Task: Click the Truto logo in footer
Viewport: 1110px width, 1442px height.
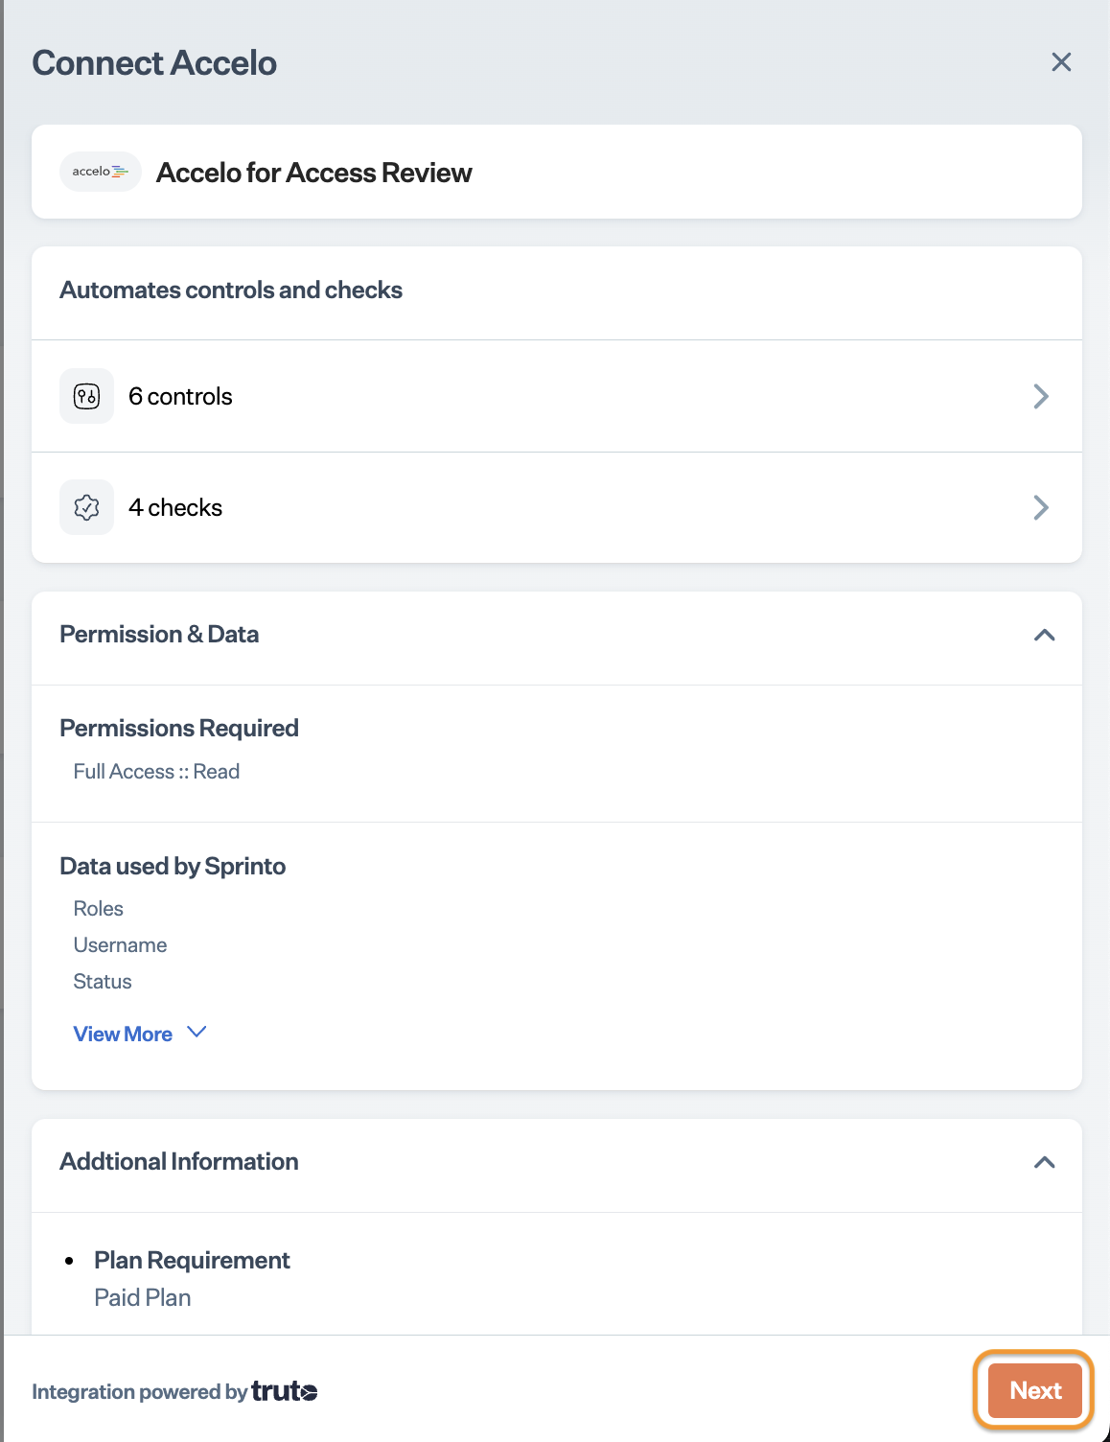Action: (285, 1391)
